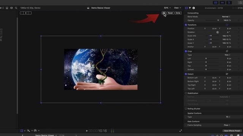The height and width of the screenshot is (136, 243).
Task: Enter fullscreen playback with the expand icon
Action: click(181, 131)
